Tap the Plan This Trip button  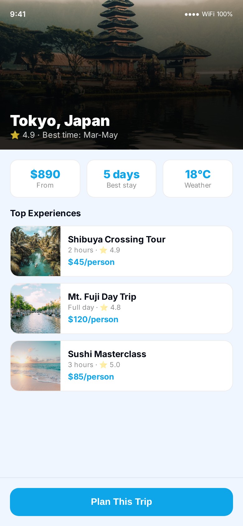[121, 502]
